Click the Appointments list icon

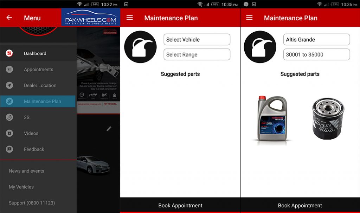tap(9, 69)
